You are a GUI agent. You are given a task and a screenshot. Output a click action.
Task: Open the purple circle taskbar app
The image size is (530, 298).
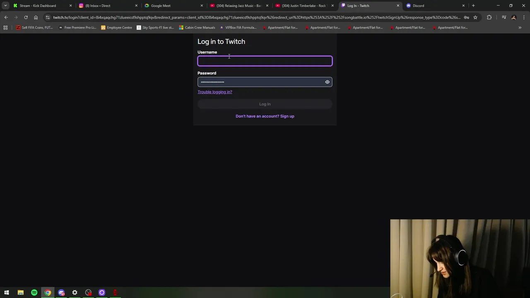pyautogui.click(x=102, y=293)
